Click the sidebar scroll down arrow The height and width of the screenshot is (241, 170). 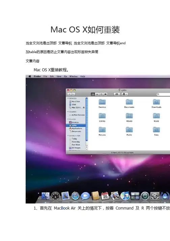(87, 149)
